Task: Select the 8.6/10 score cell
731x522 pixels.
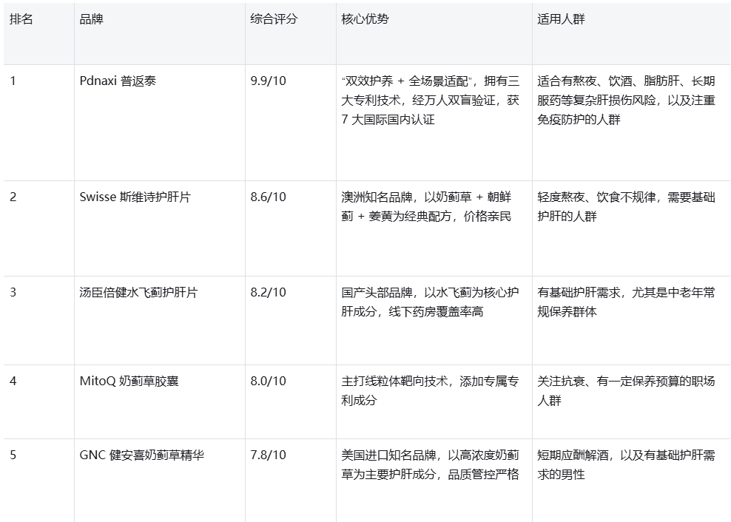Action: click(x=268, y=197)
